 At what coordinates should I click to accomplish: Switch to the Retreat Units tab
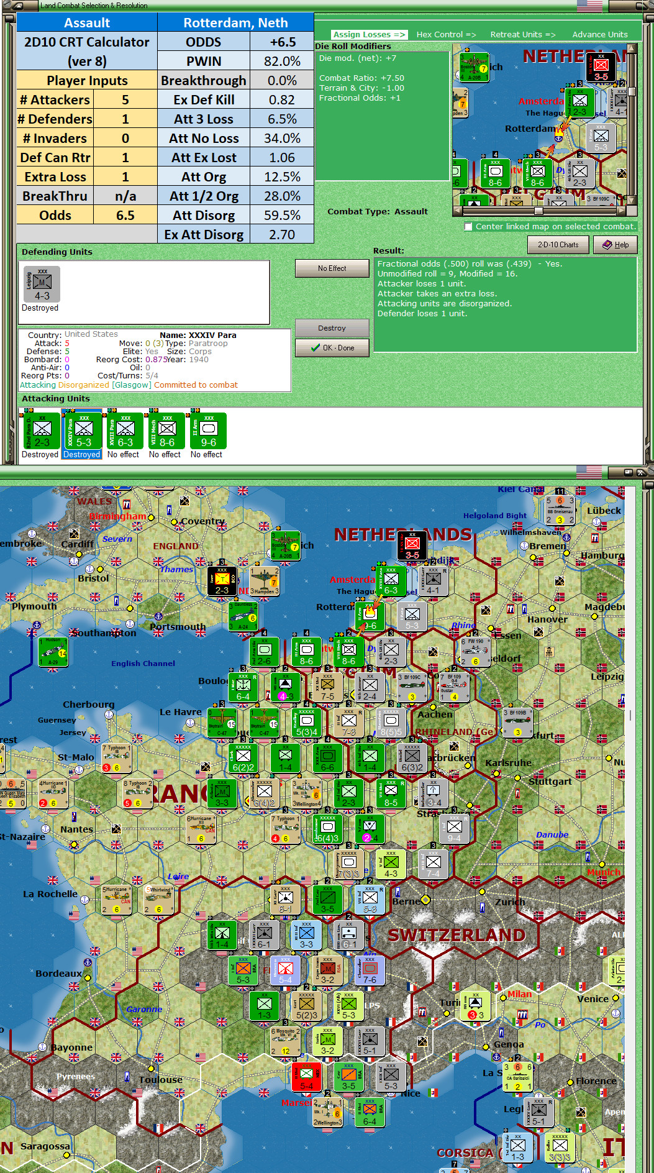[x=523, y=35]
